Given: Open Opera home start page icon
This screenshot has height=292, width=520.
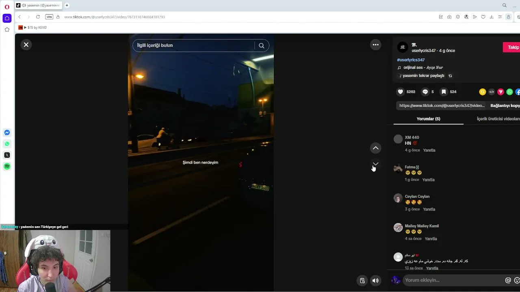Looking at the screenshot, I should click(7, 18).
